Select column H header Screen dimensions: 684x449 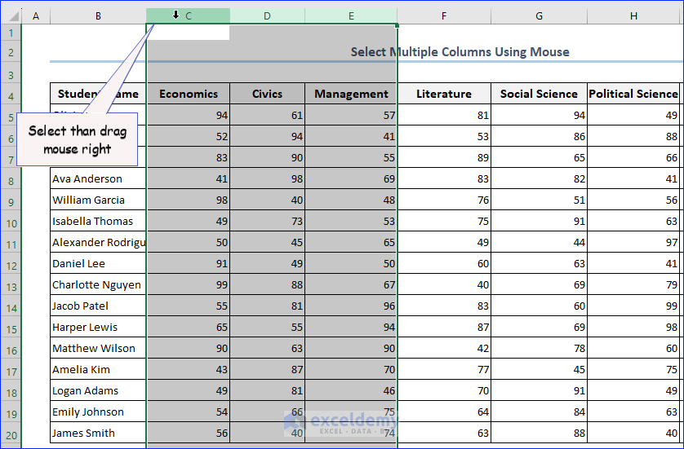pos(633,16)
